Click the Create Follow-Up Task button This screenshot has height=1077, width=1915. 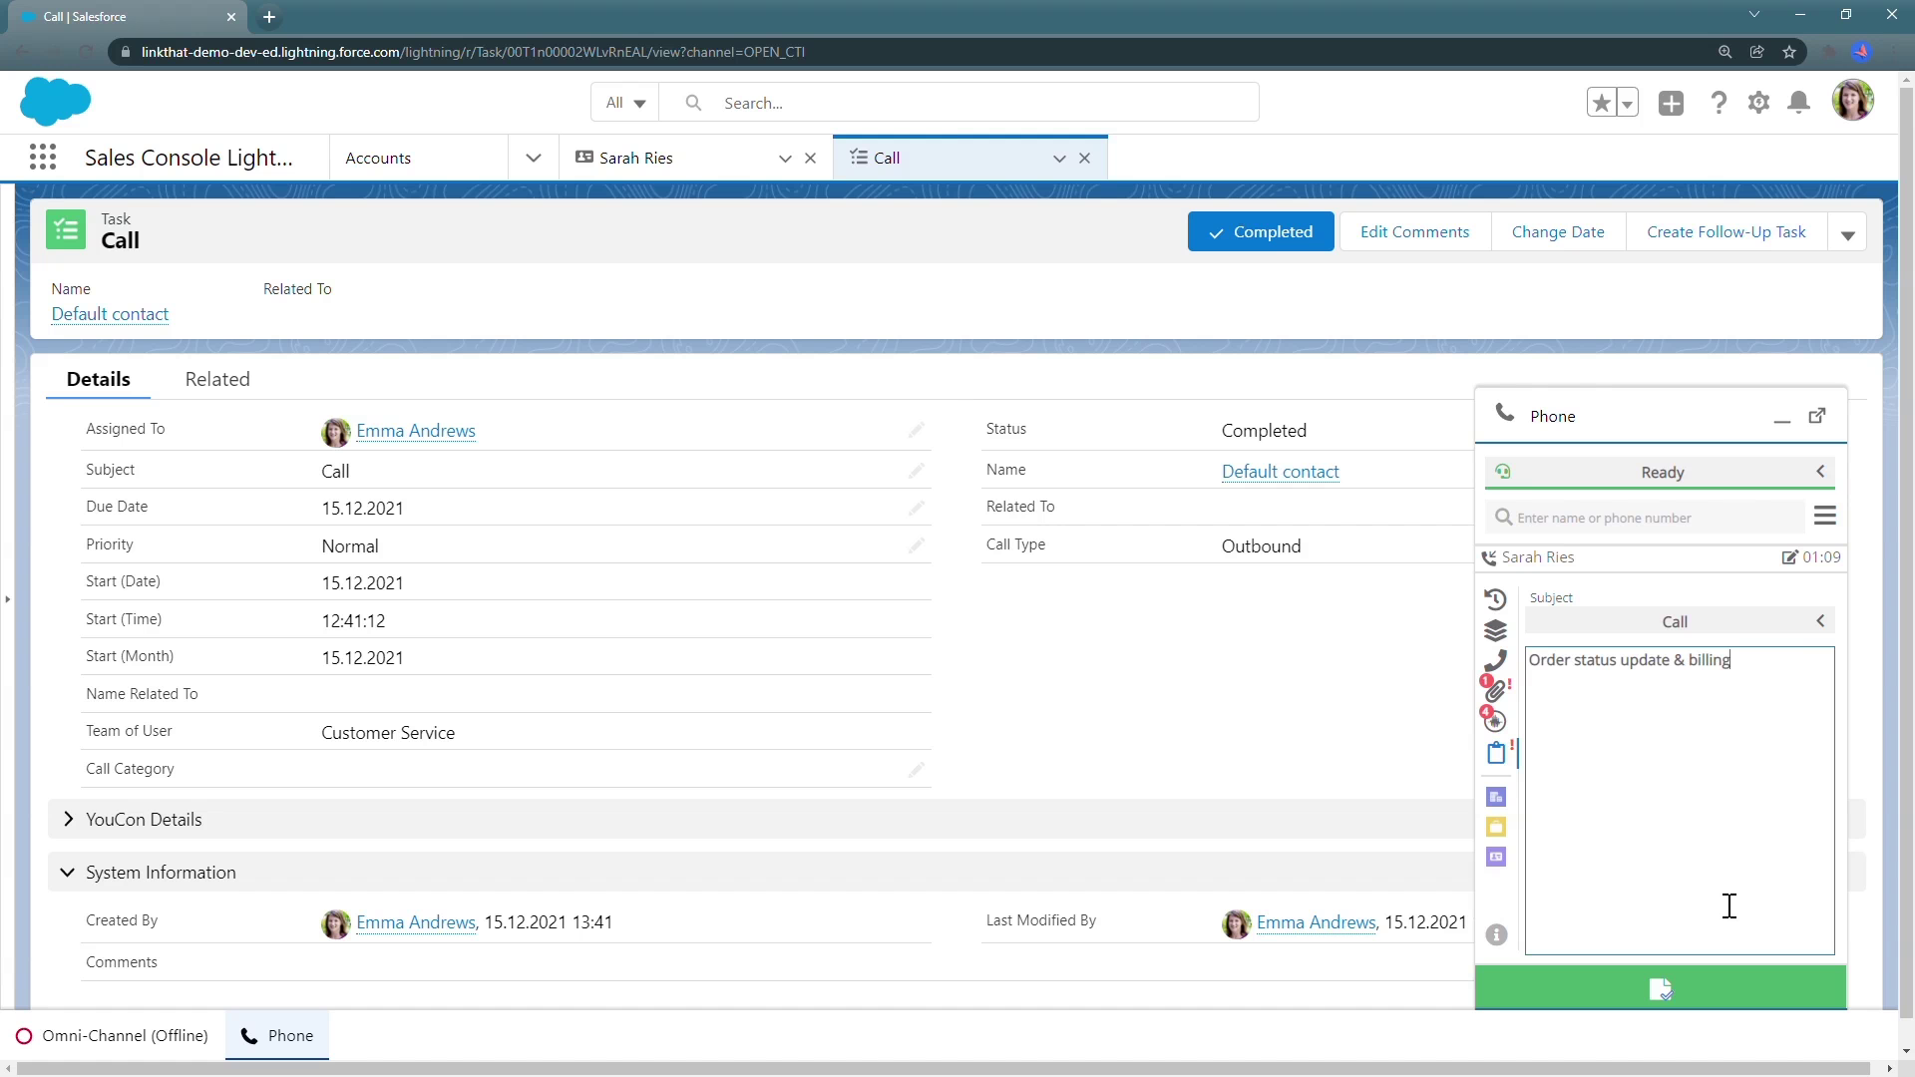(1725, 231)
